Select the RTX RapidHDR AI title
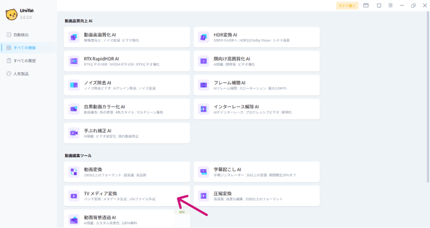Viewport: 430px width, 228px height. click(102, 59)
